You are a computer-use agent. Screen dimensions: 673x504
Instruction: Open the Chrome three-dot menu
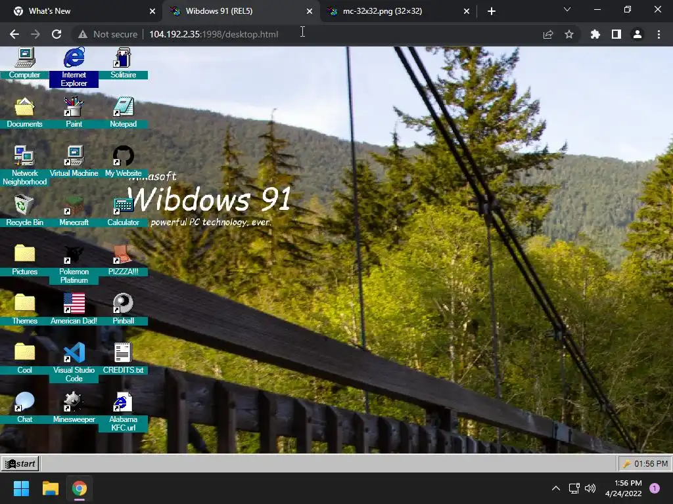point(659,34)
